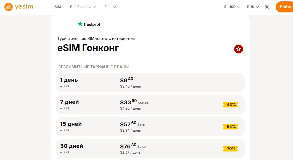Open the Для Бизнеса menu

pyautogui.click(x=83, y=7)
